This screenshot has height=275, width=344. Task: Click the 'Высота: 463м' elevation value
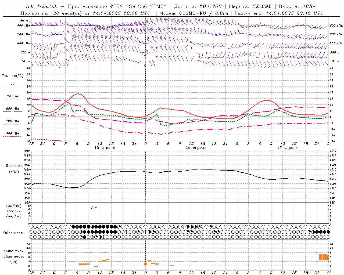click(297, 6)
